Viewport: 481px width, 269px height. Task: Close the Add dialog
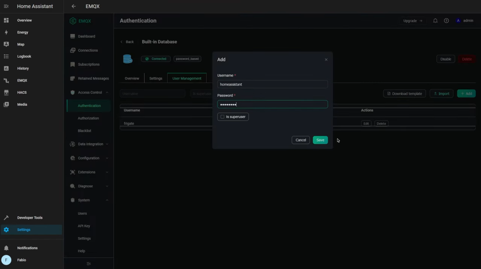point(326,60)
